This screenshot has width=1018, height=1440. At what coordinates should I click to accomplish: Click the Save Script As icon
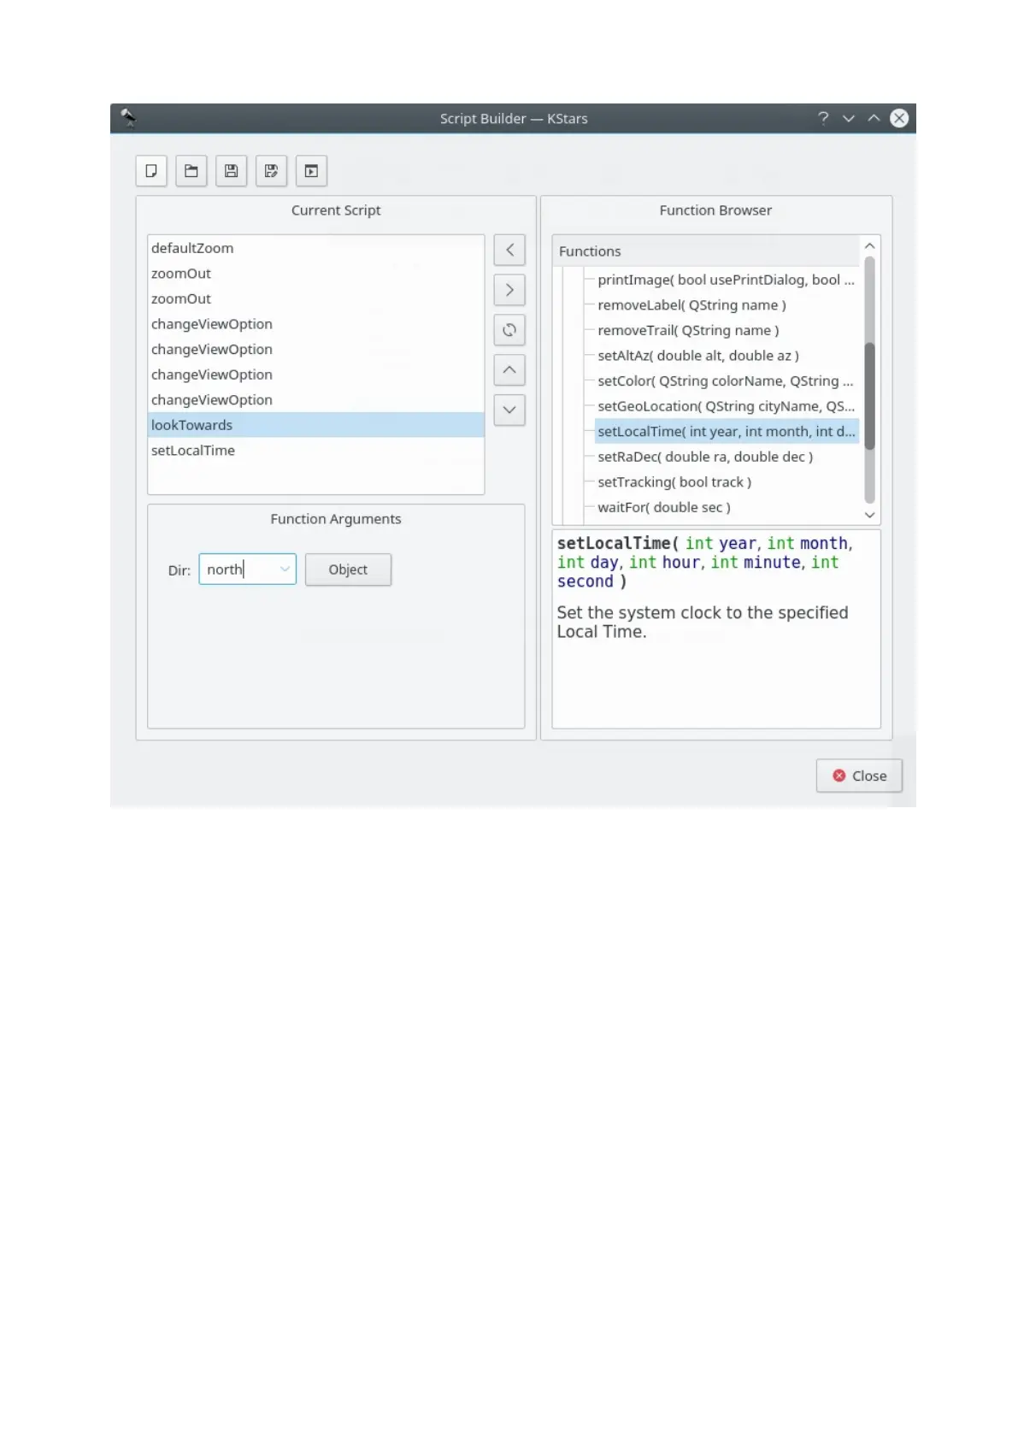click(x=271, y=171)
